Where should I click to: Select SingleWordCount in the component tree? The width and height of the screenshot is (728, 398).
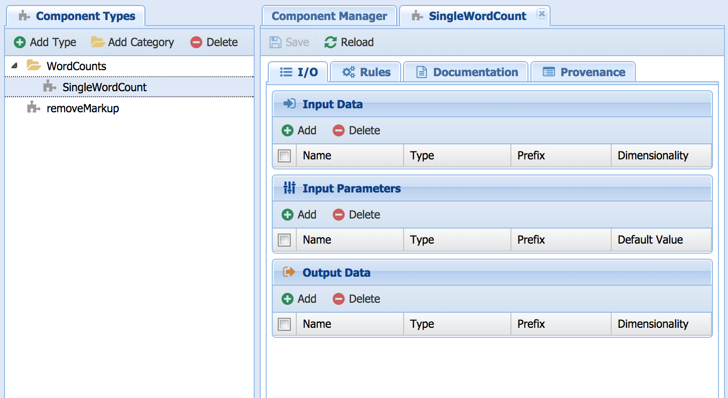click(104, 87)
